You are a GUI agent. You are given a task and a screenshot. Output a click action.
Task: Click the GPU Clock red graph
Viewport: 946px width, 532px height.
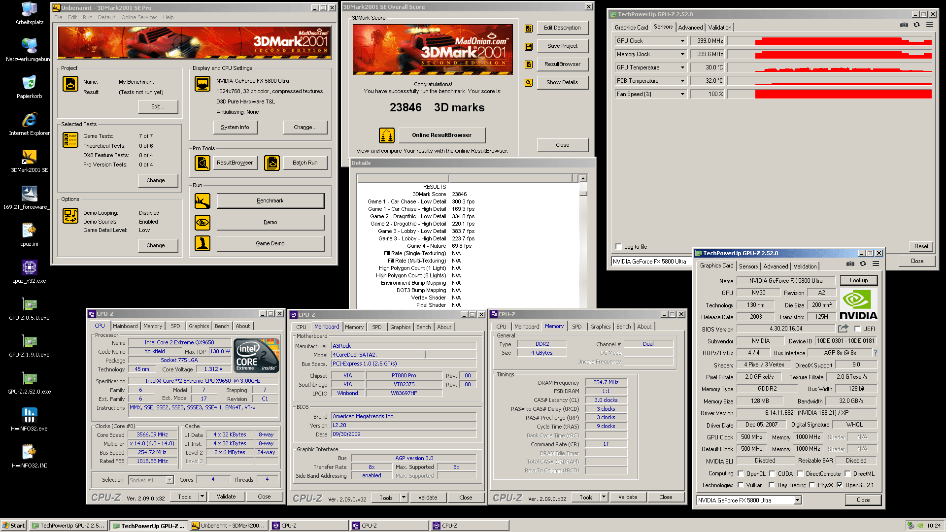[843, 41]
